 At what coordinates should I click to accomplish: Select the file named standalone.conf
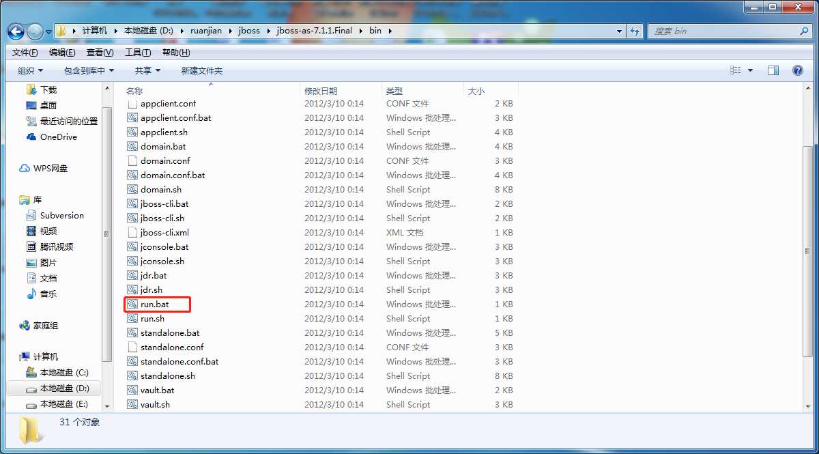(172, 347)
